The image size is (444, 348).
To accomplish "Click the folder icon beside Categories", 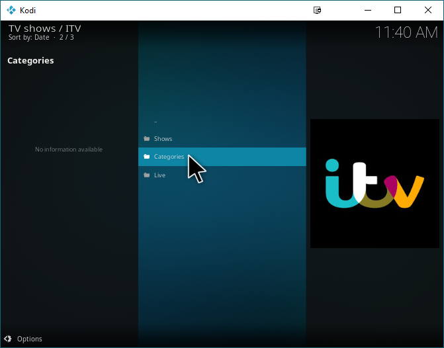I will tap(147, 157).
